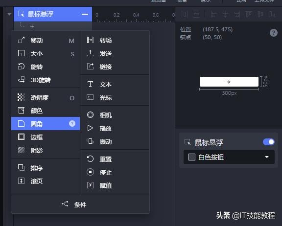Open the 白色按钮 target dropdown

(229, 157)
